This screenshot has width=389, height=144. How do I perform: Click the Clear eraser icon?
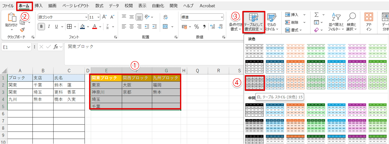316,30
